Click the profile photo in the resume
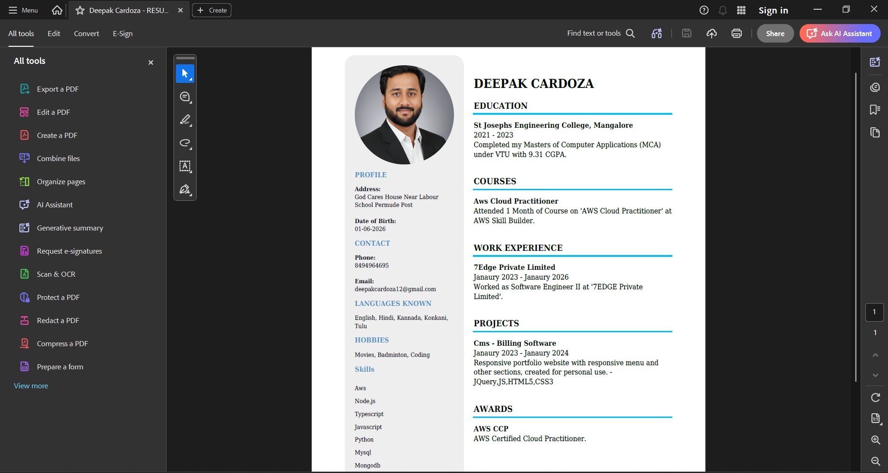This screenshot has height=473, width=888. (404, 115)
